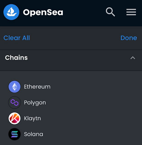Click the Ethereum diamond icon

pos(15,87)
